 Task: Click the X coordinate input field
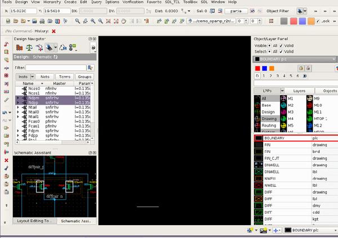point(24,11)
